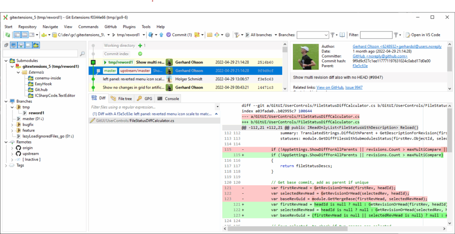The width and height of the screenshot is (455, 234).
Task: Toggle the left panel layout button
Action: coord(17,35)
